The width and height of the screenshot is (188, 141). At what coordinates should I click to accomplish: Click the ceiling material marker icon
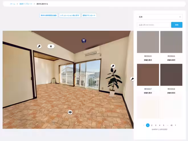pos(84,41)
